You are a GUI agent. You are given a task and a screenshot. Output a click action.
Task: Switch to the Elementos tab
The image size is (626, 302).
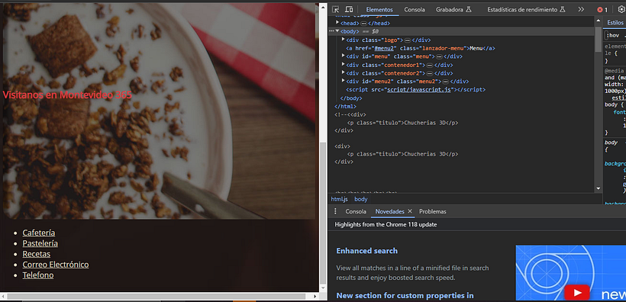pyautogui.click(x=379, y=10)
